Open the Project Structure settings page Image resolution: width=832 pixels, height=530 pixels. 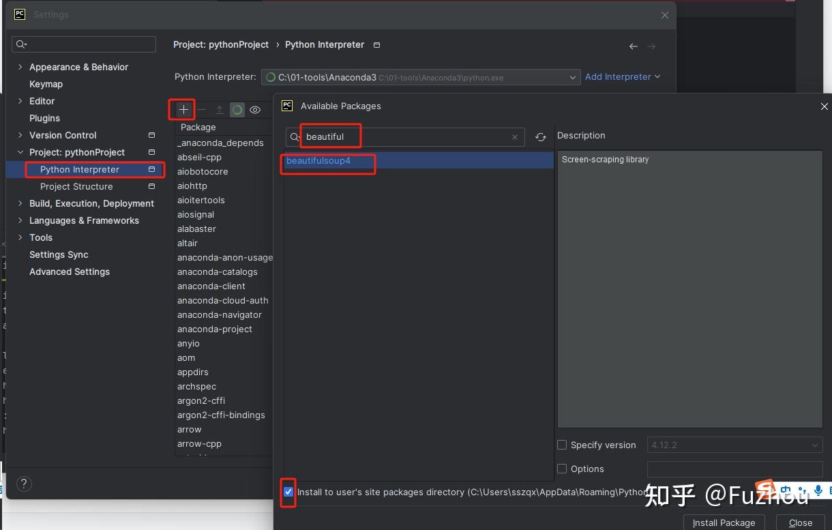76,186
